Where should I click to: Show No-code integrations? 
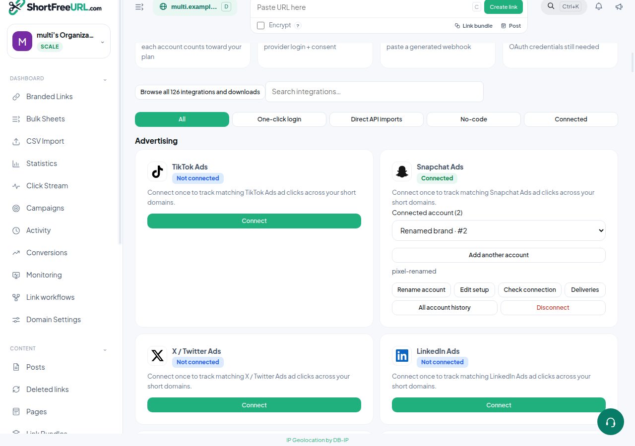(x=474, y=119)
